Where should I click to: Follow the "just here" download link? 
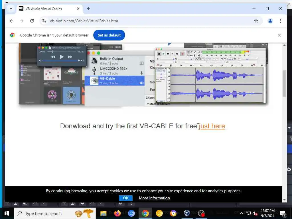click(x=212, y=126)
